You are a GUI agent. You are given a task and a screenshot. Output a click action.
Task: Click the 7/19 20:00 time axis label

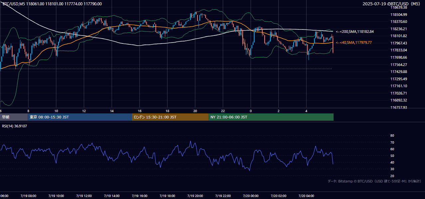click(195, 196)
